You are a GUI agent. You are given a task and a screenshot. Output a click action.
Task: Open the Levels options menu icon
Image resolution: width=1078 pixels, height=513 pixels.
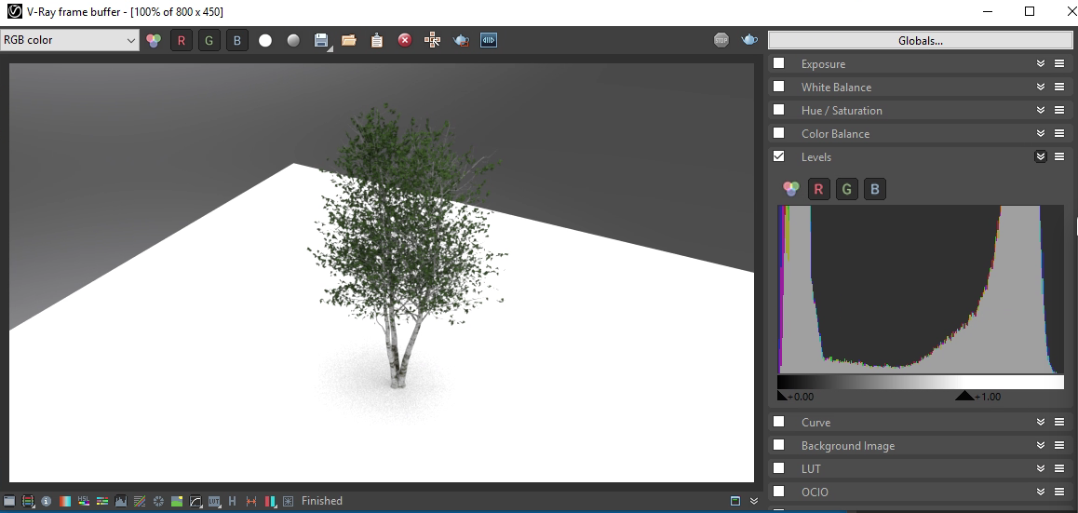tap(1059, 156)
